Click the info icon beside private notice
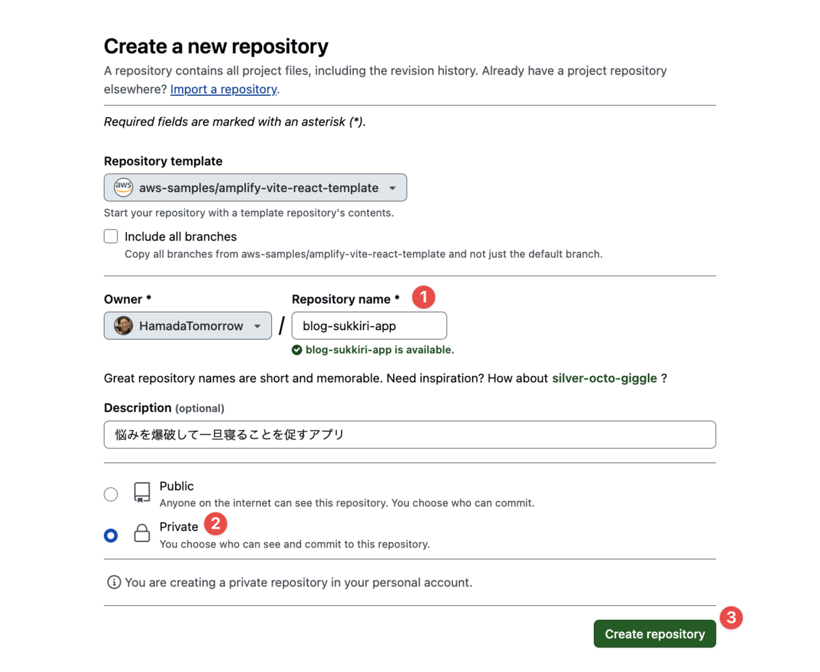 (x=114, y=583)
